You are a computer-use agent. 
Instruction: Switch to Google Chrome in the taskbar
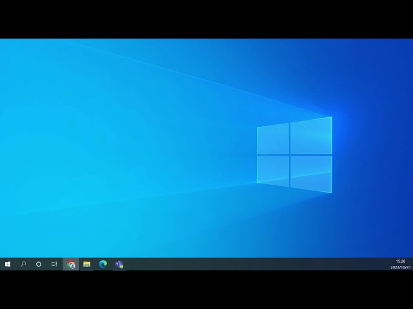click(71, 264)
